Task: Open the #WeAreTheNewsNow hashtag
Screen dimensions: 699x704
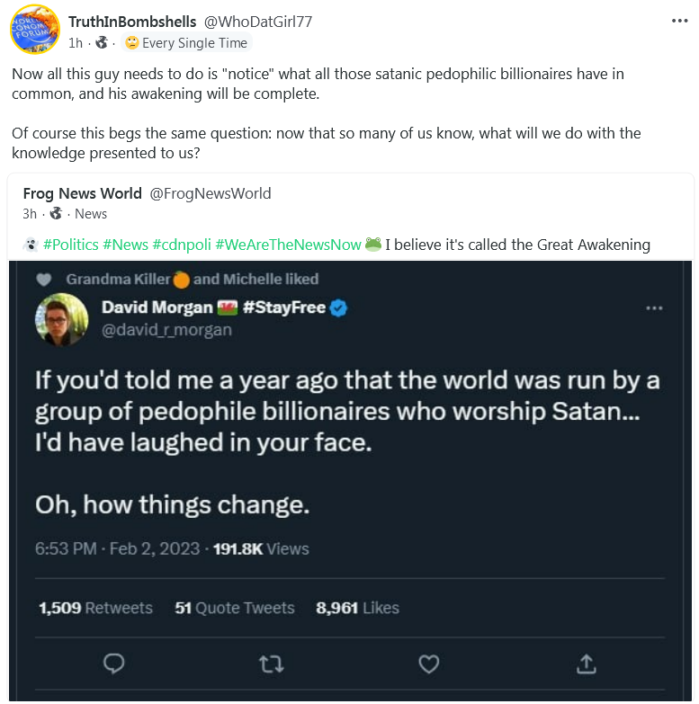Action: tap(288, 245)
